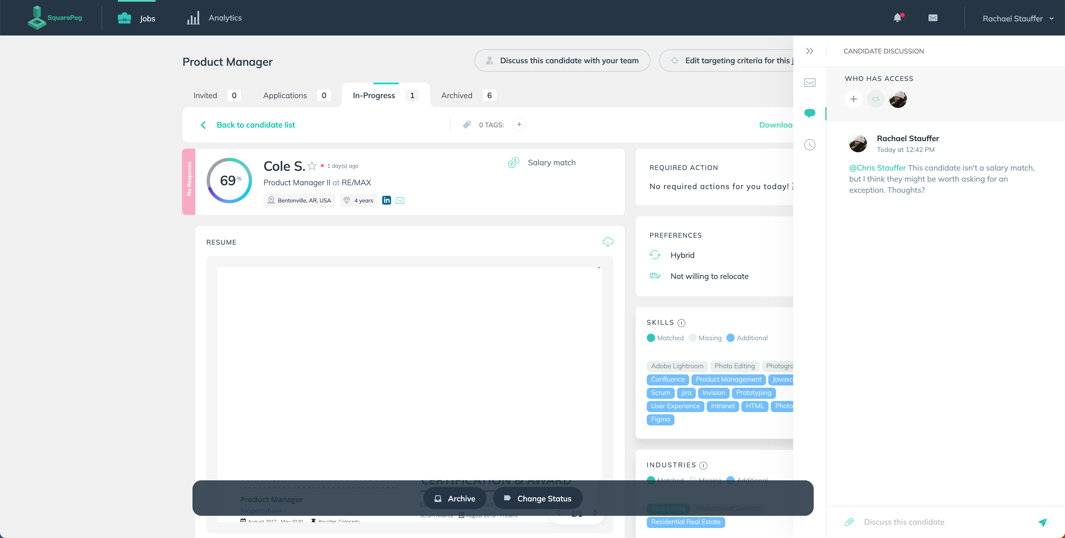Open the Archived tab
Image resolution: width=1065 pixels, height=538 pixels.
pyautogui.click(x=468, y=95)
